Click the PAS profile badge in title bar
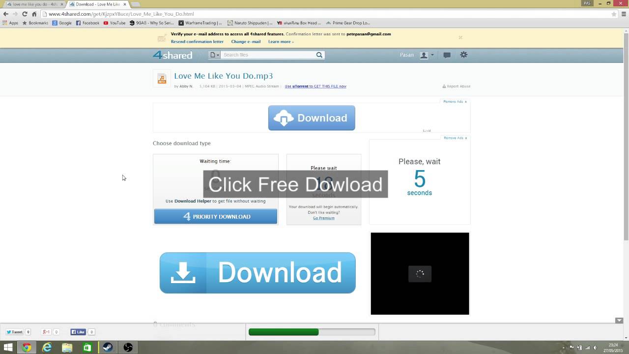 tap(587, 3)
